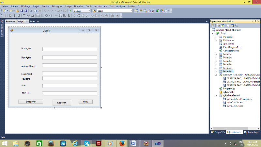Viewport: 261px width, 147px height.
Task: Open the Déboguer menu
Action: tap(57, 6)
